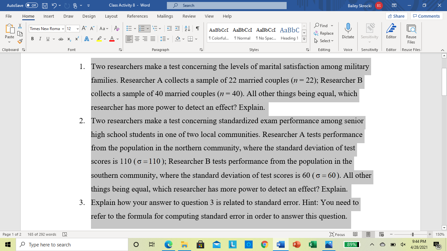Click the Format Painter brush icon
Image resolution: width=447 pixels, height=251 pixels.
20,42
